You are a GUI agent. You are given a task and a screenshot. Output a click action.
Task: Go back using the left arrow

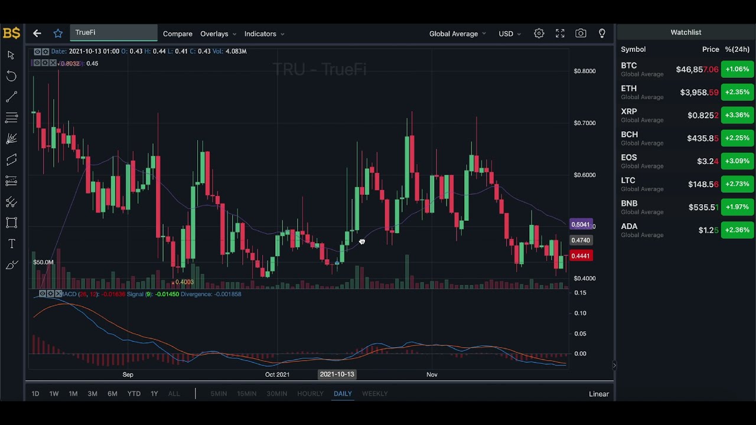coord(37,34)
